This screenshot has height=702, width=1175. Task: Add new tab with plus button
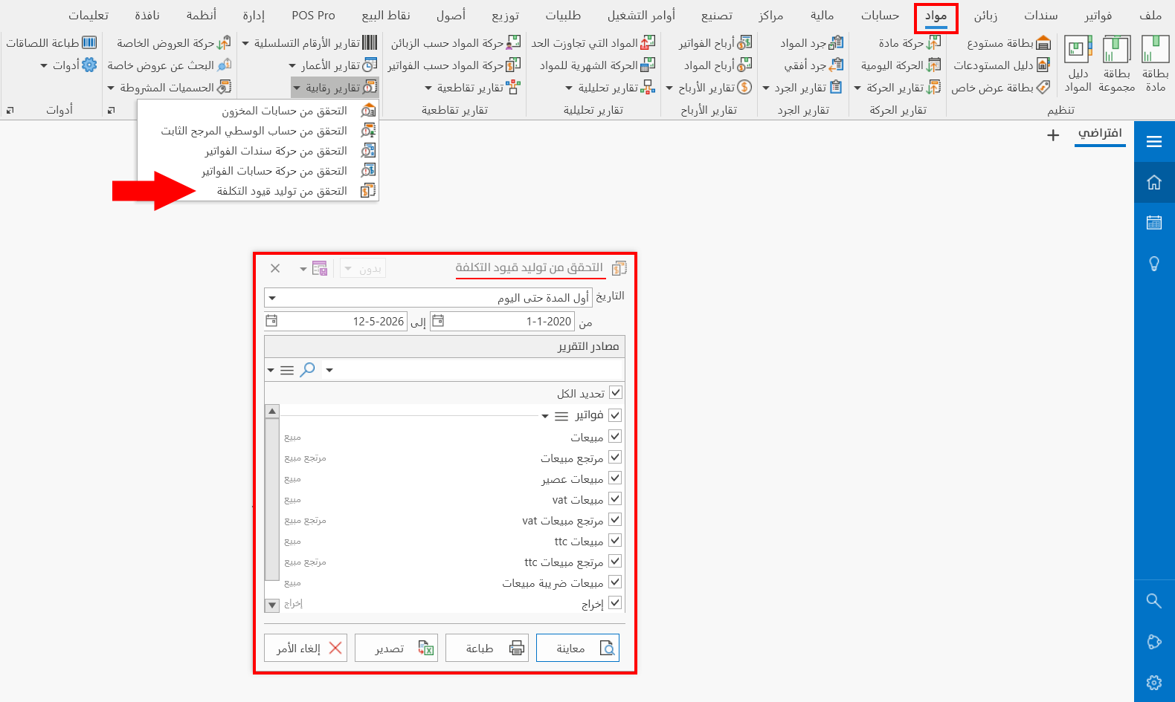tap(1053, 135)
